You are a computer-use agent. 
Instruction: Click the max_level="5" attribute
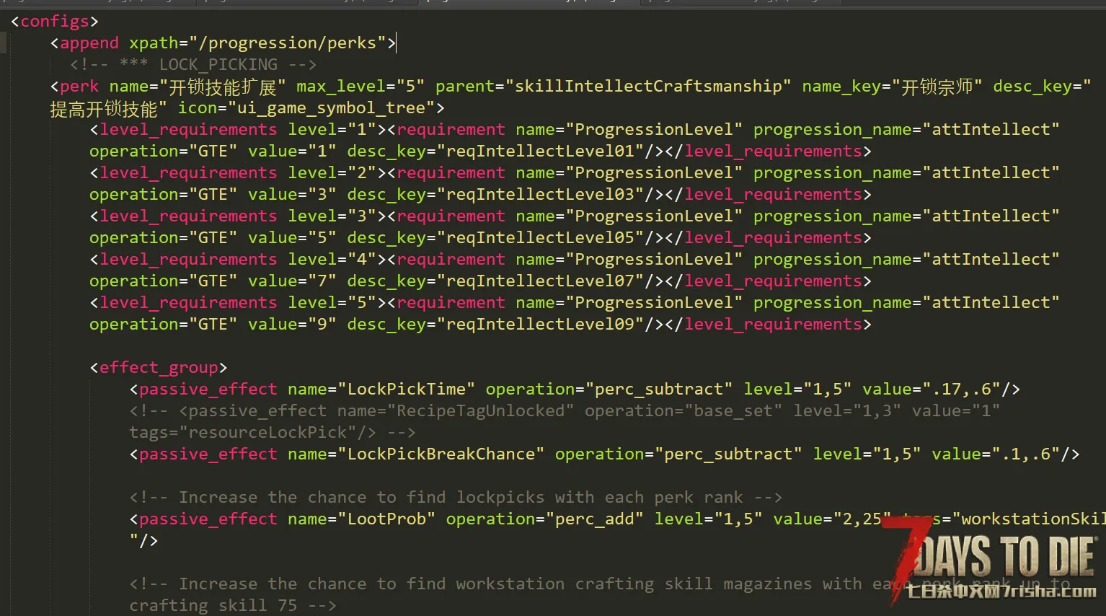point(360,87)
